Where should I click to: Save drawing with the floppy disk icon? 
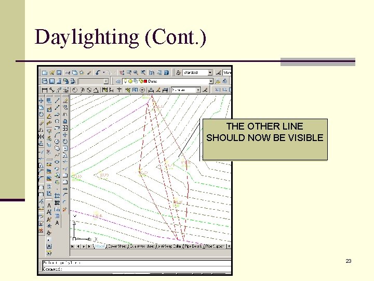click(x=59, y=73)
